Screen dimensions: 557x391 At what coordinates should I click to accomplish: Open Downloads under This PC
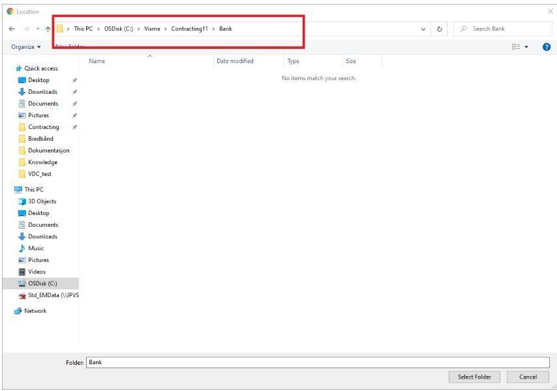tap(42, 237)
